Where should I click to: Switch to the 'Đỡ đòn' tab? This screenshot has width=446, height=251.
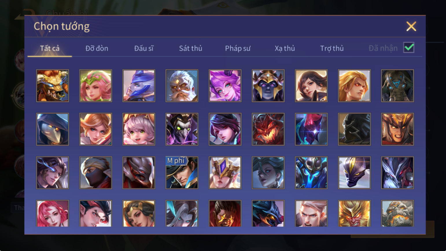(x=97, y=48)
